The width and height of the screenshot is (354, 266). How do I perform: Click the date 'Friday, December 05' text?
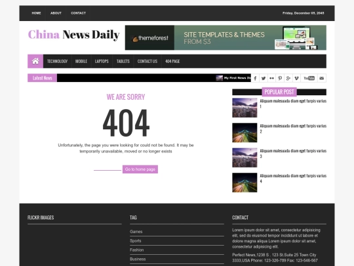click(x=304, y=13)
